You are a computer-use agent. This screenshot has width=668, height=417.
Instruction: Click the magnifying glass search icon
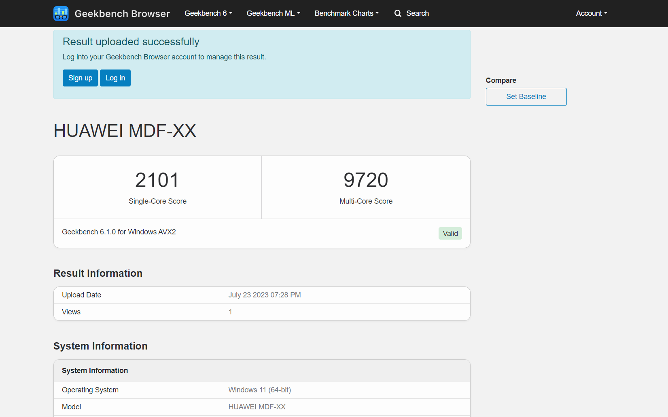click(x=398, y=13)
